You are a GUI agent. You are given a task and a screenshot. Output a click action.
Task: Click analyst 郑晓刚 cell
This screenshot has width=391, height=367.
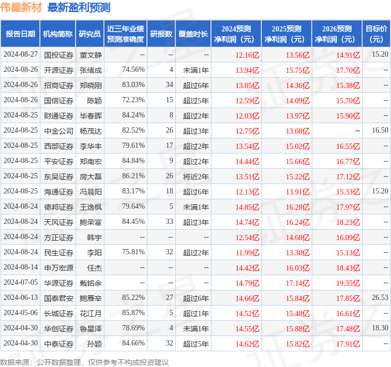pyautogui.click(x=90, y=85)
